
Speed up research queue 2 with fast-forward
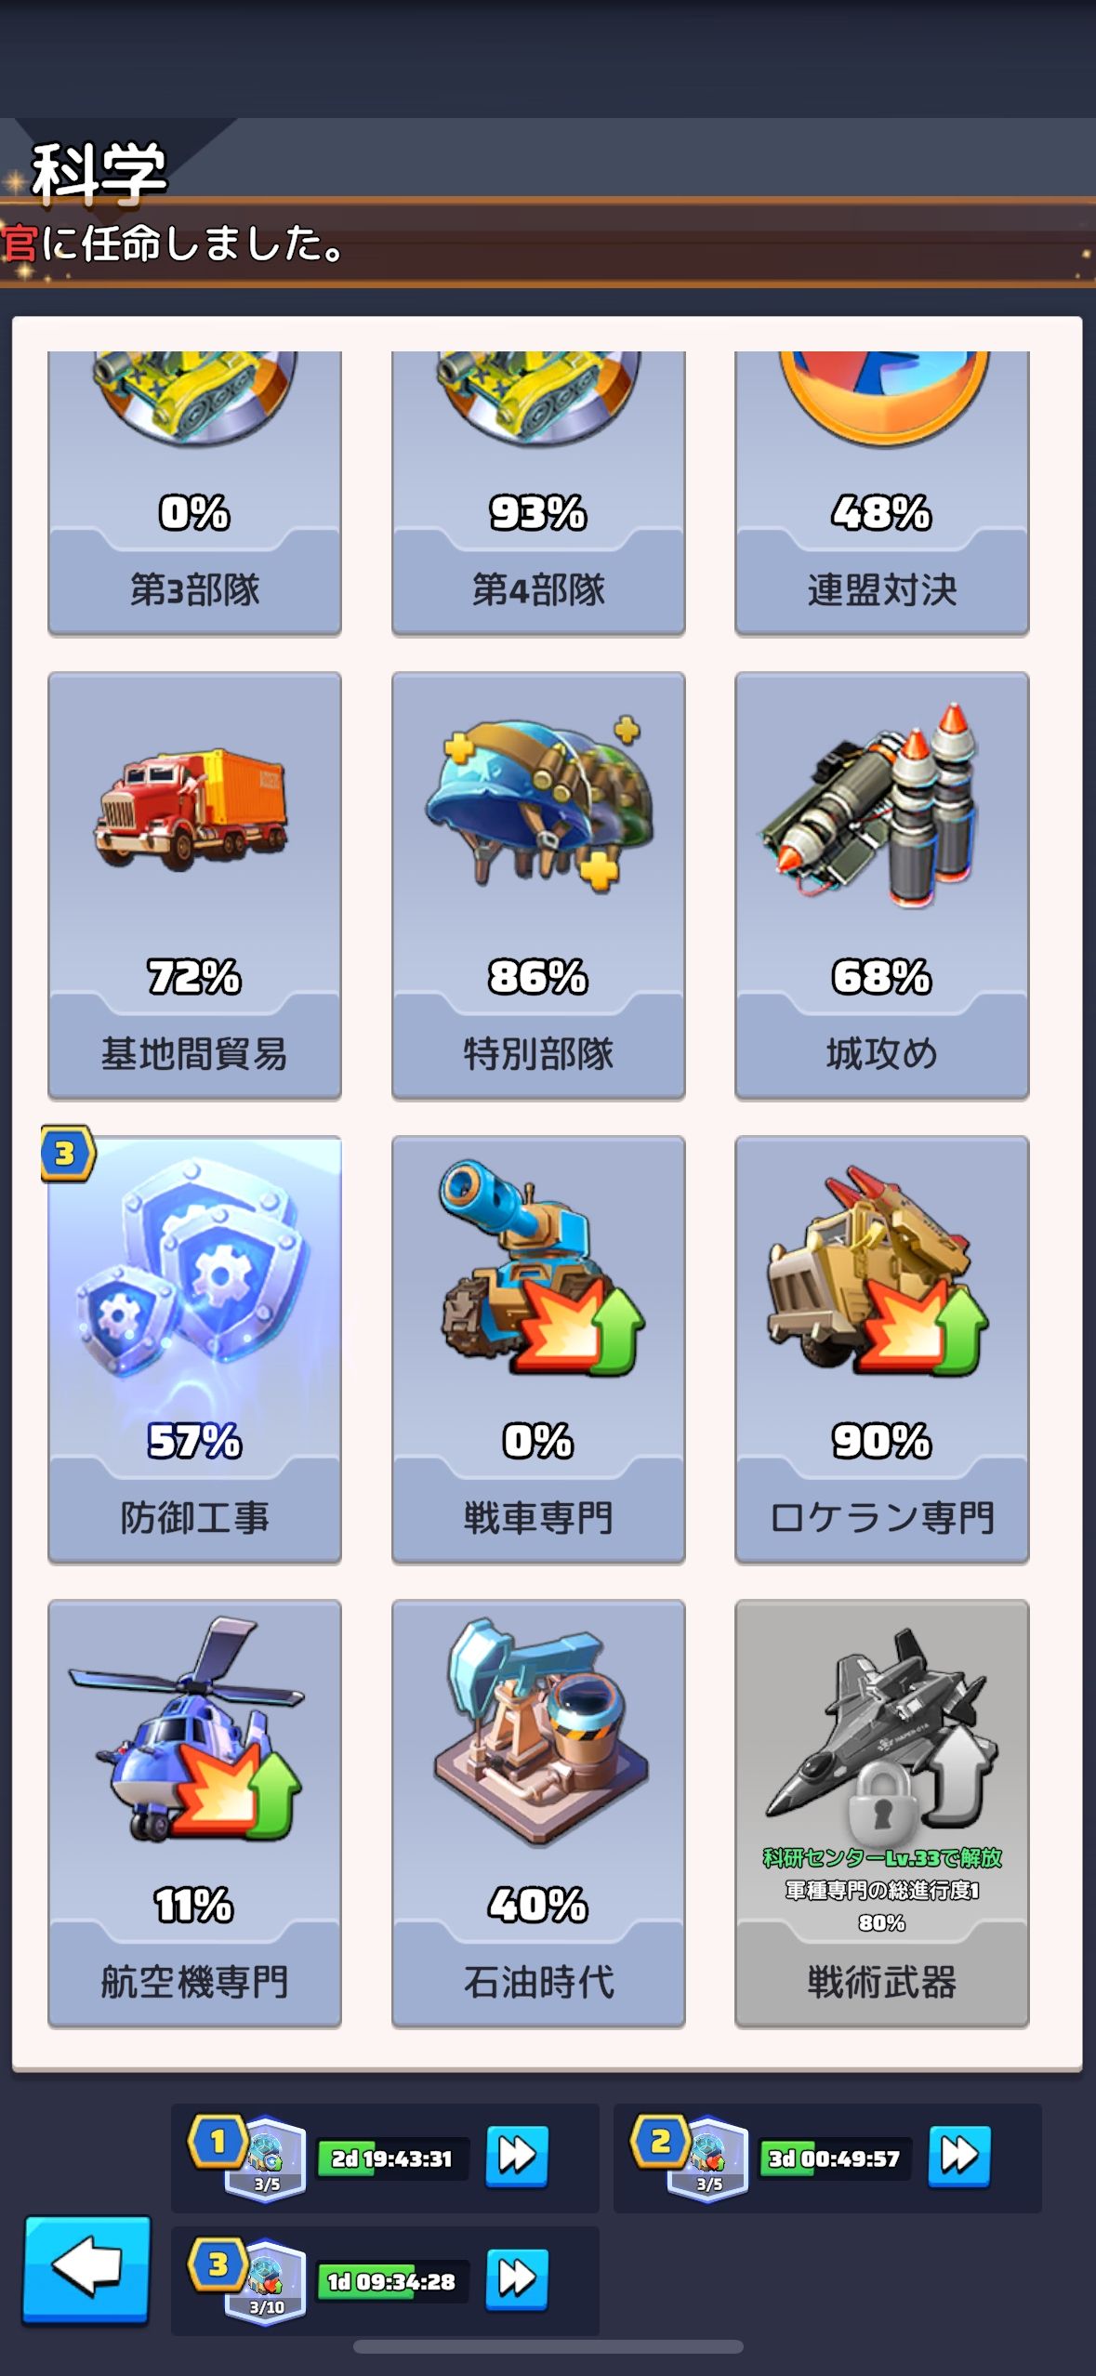(x=959, y=2156)
